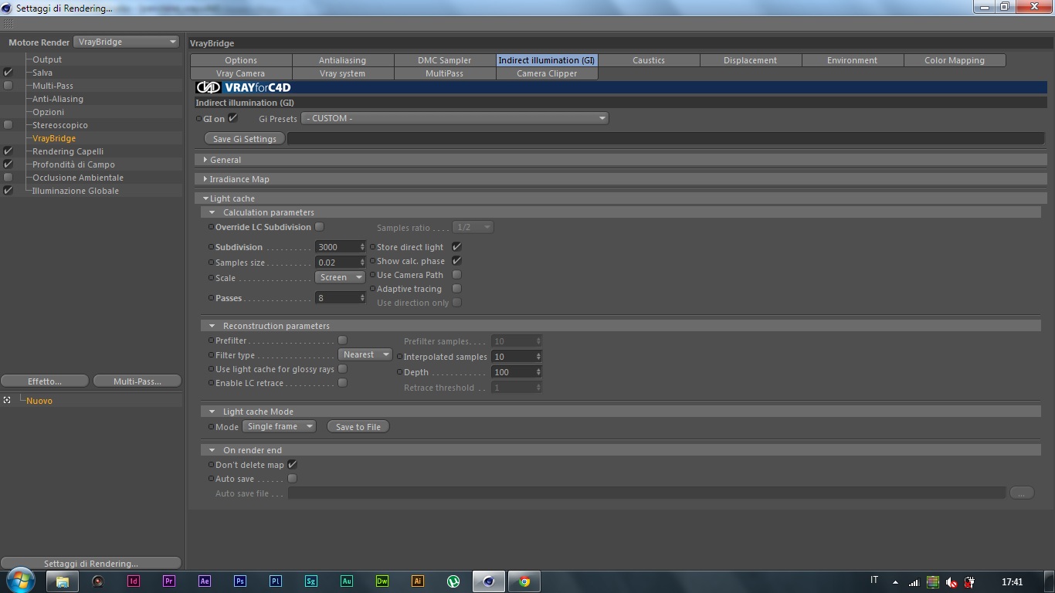This screenshot has width=1055, height=593.
Task: Switch to Cinema 4D taskbar button
Action: [488, 581]
